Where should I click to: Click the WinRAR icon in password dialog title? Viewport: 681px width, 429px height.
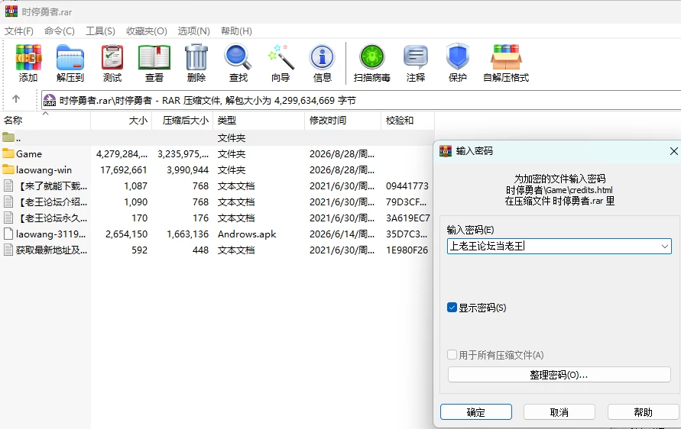(446, 151)
